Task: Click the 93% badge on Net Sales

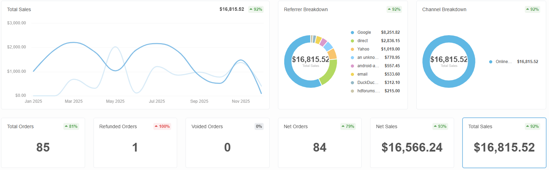Action: pyautogui.click(x=440, y=126)
